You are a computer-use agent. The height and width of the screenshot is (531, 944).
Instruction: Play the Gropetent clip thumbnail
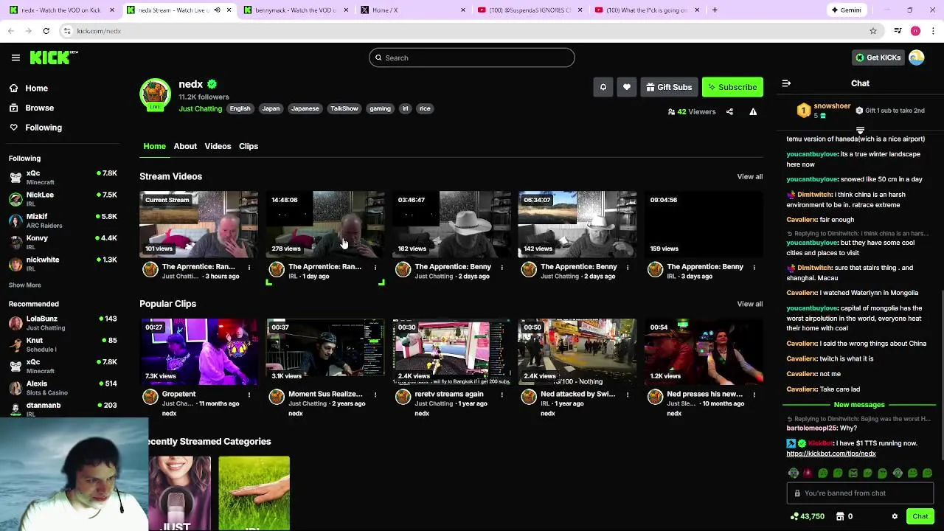tap(198, 352)
